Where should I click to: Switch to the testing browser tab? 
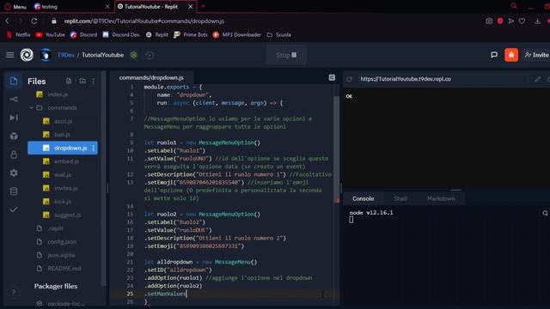72,7
